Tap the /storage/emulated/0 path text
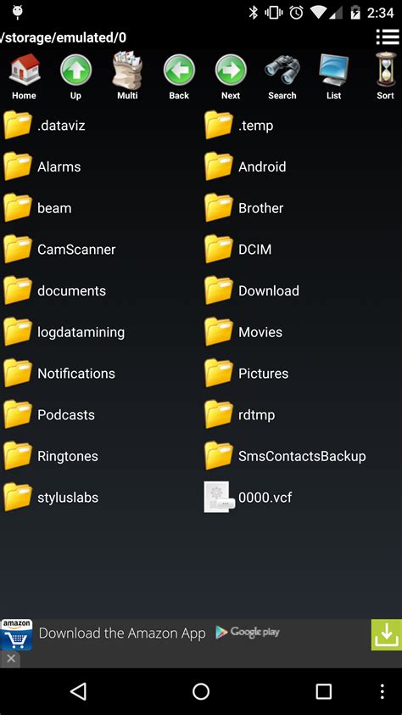Image resolution: width=402 pixels, height=715 pixels. (64, 37)
